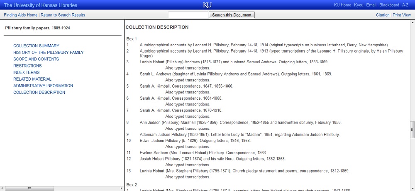The image size is (415, 191).
Task: Jump to History of the Pillsbury Family
Action: pyautogui.click(x=49, y=53)
